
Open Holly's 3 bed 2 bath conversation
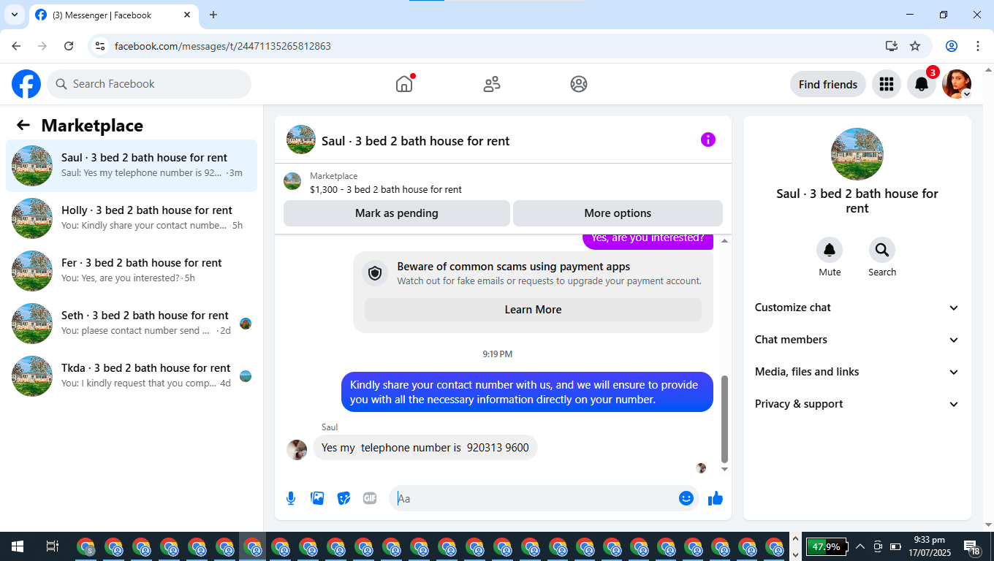click(132, 218)
